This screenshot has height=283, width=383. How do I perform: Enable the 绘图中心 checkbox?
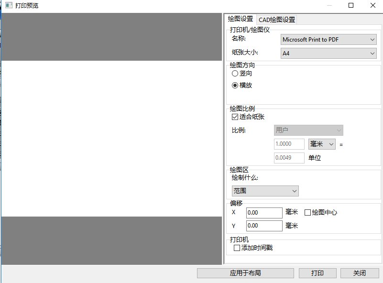pos(307,212)
